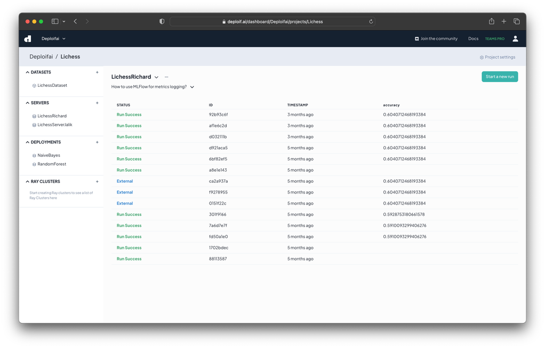The height and width of the screenshot is (348, 545).
Task: Expand How to use MLFlow section
Action: coord(192,87)
